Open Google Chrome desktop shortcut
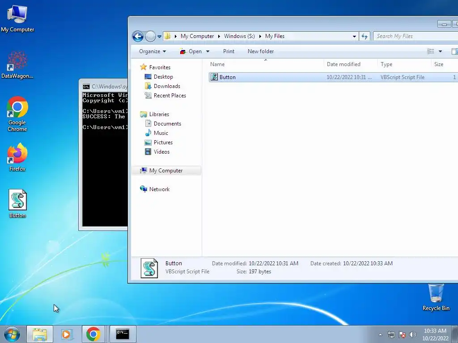Image resolution: width=458 pixels, height=343 pixels. (x=17, y=114)
